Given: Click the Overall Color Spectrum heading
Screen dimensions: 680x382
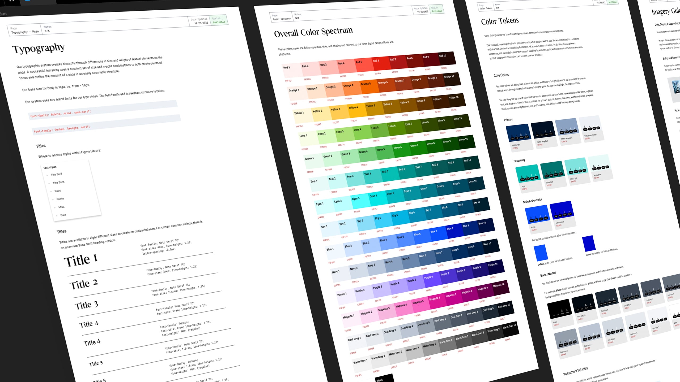Looking at the screenshot, I should tap(313, 32).
